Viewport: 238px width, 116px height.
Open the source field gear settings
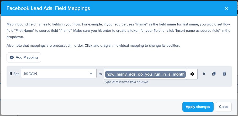pos(192,74)
